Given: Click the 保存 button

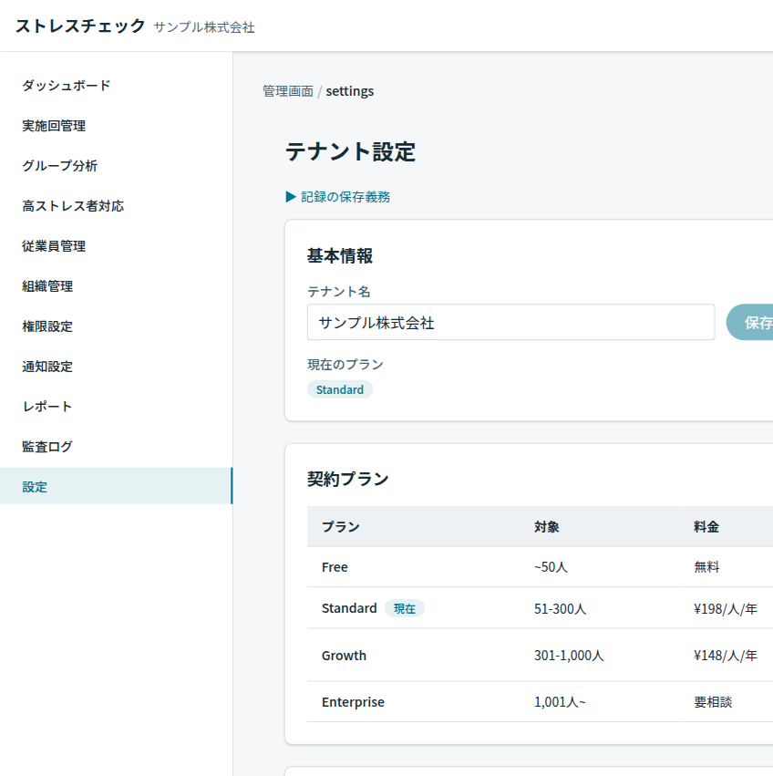Looking at the screenshot, I should click(750, 322).
